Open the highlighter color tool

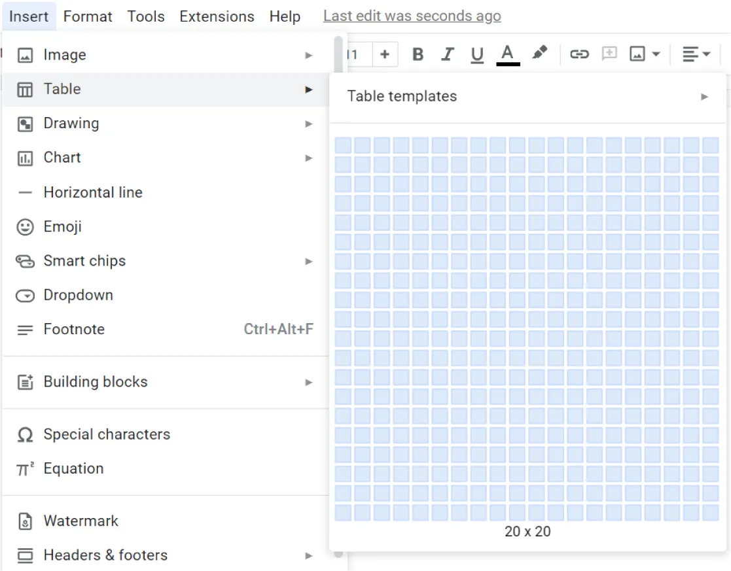[x=540, y=54]
